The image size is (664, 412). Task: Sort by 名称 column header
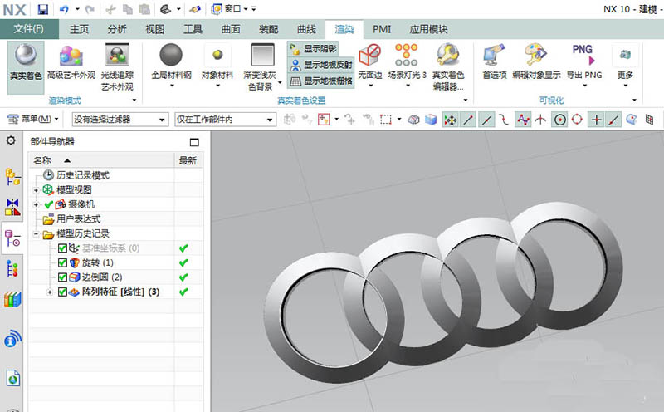pyautogui.click(x=101, y=160)
